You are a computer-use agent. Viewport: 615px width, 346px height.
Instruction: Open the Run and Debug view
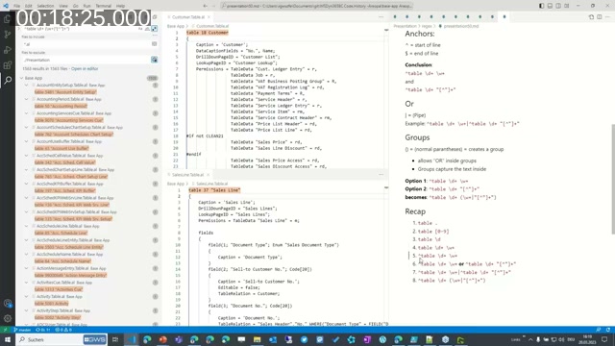[7, 50]
